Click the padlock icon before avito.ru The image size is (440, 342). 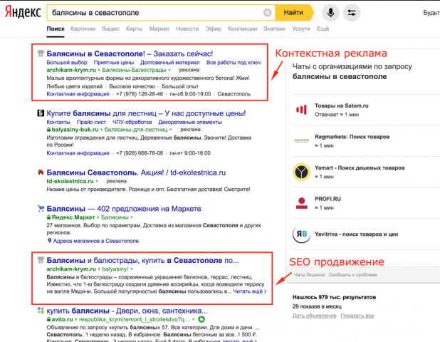(48, 319)
